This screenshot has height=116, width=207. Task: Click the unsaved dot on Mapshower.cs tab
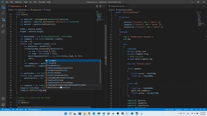[26, 6]
